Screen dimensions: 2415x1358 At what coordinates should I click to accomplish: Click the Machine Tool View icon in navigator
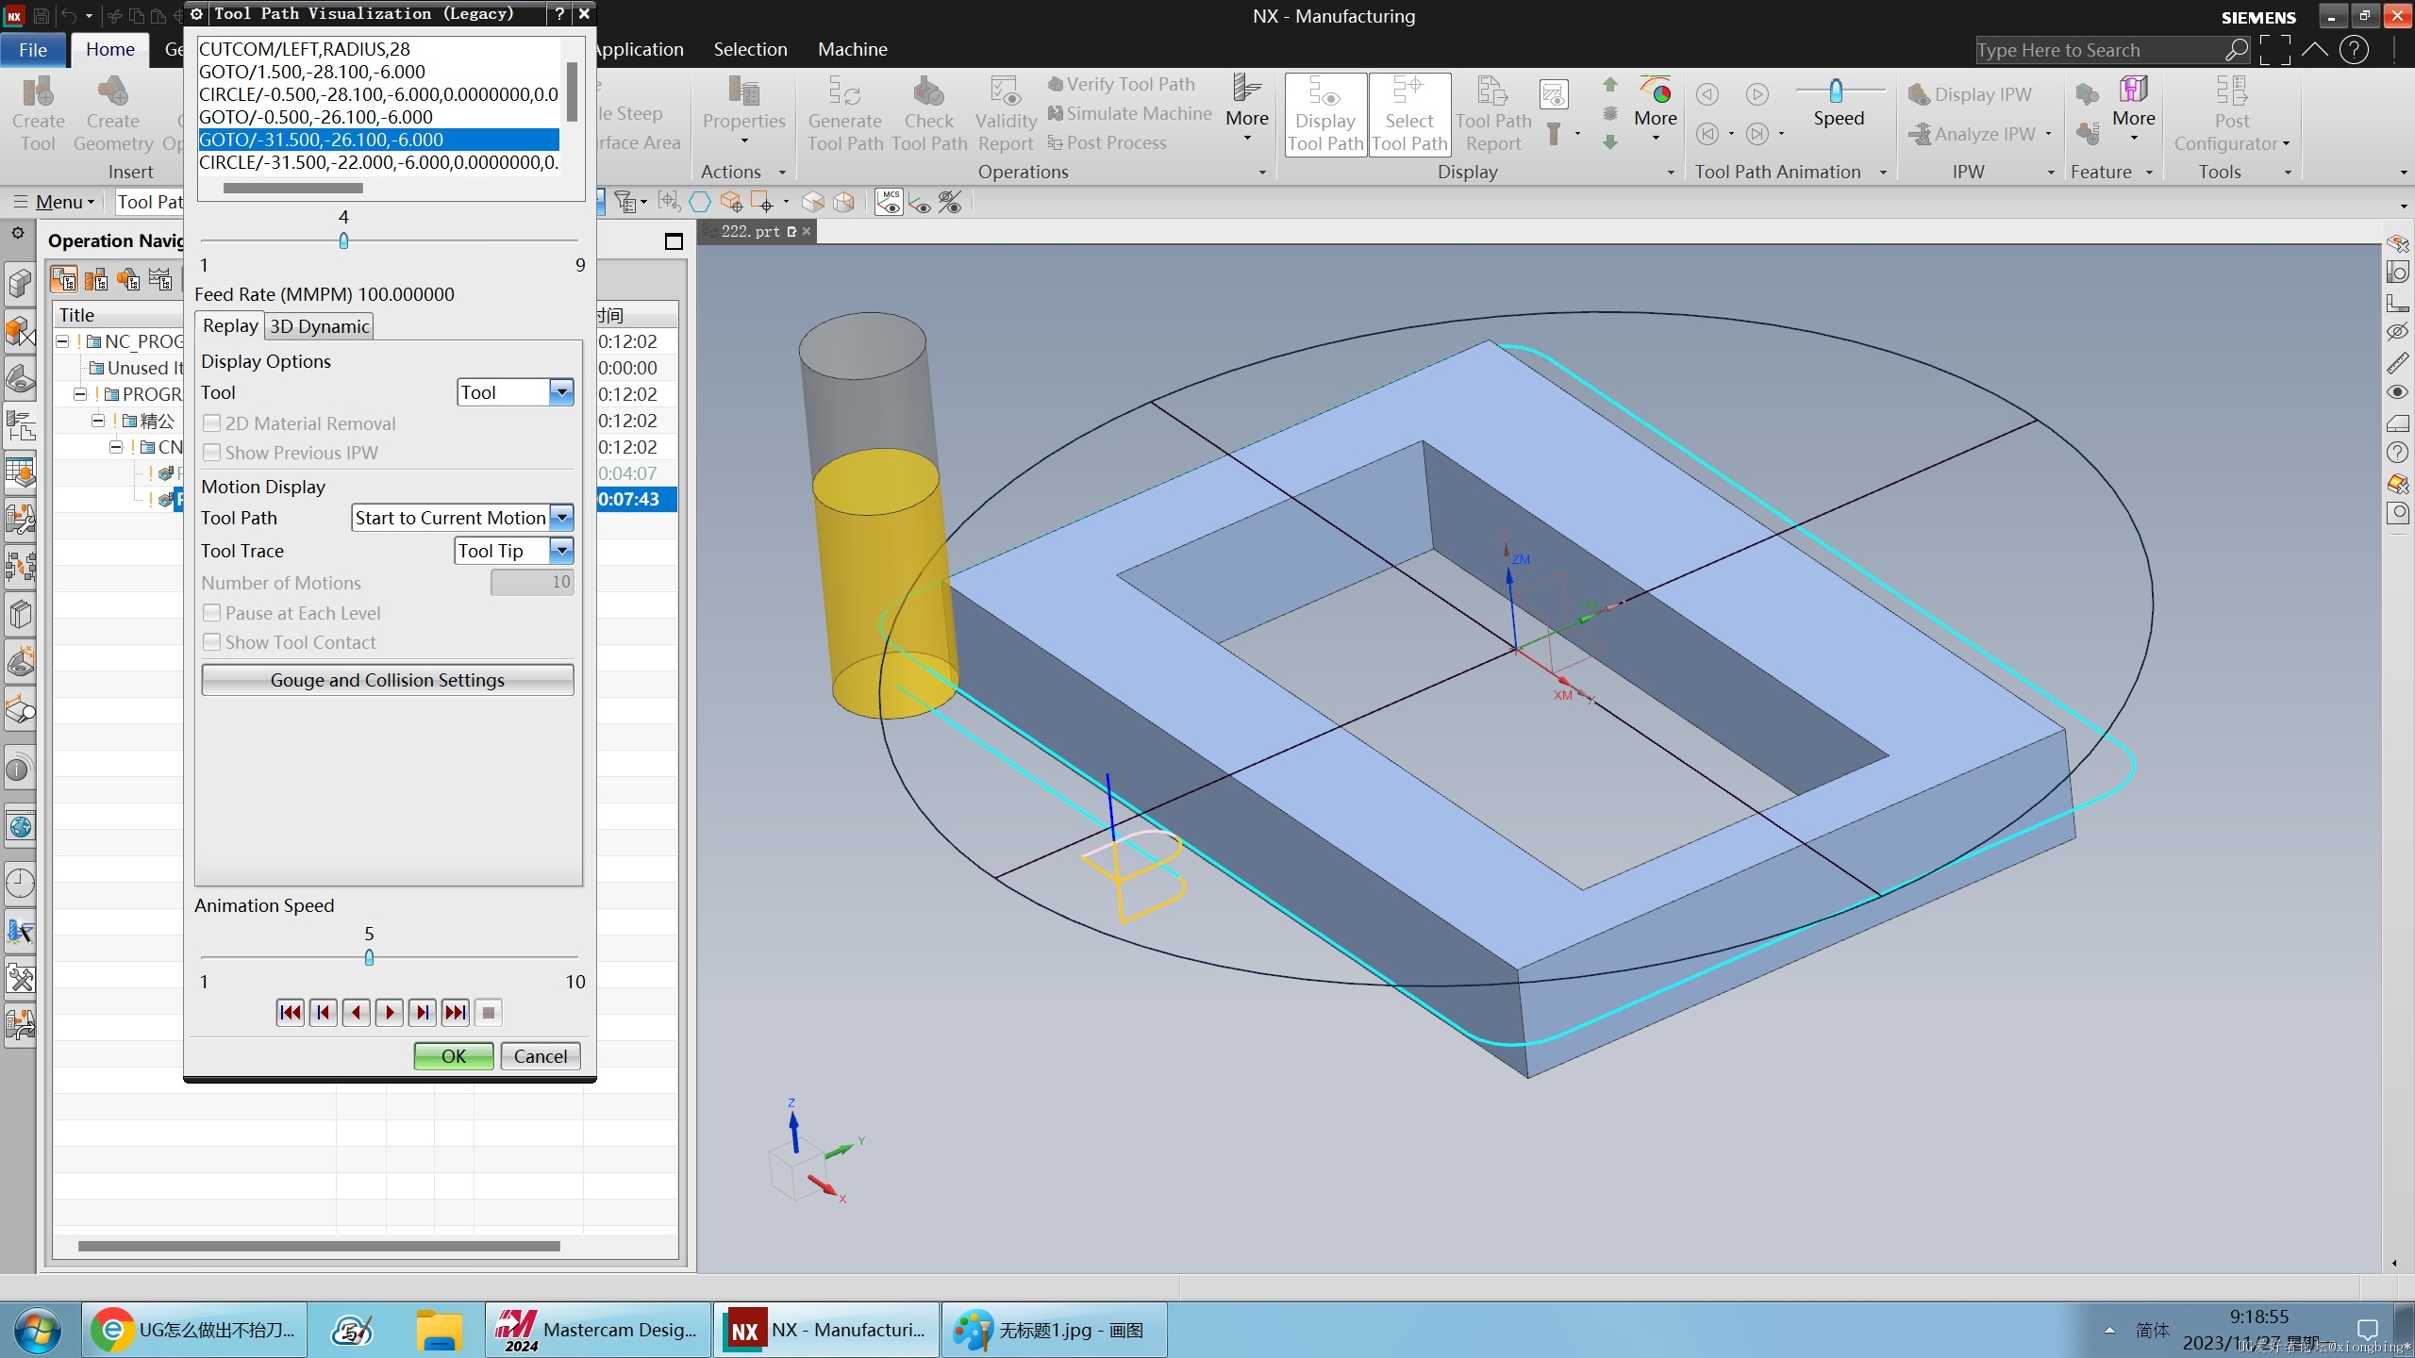(96, 279)
